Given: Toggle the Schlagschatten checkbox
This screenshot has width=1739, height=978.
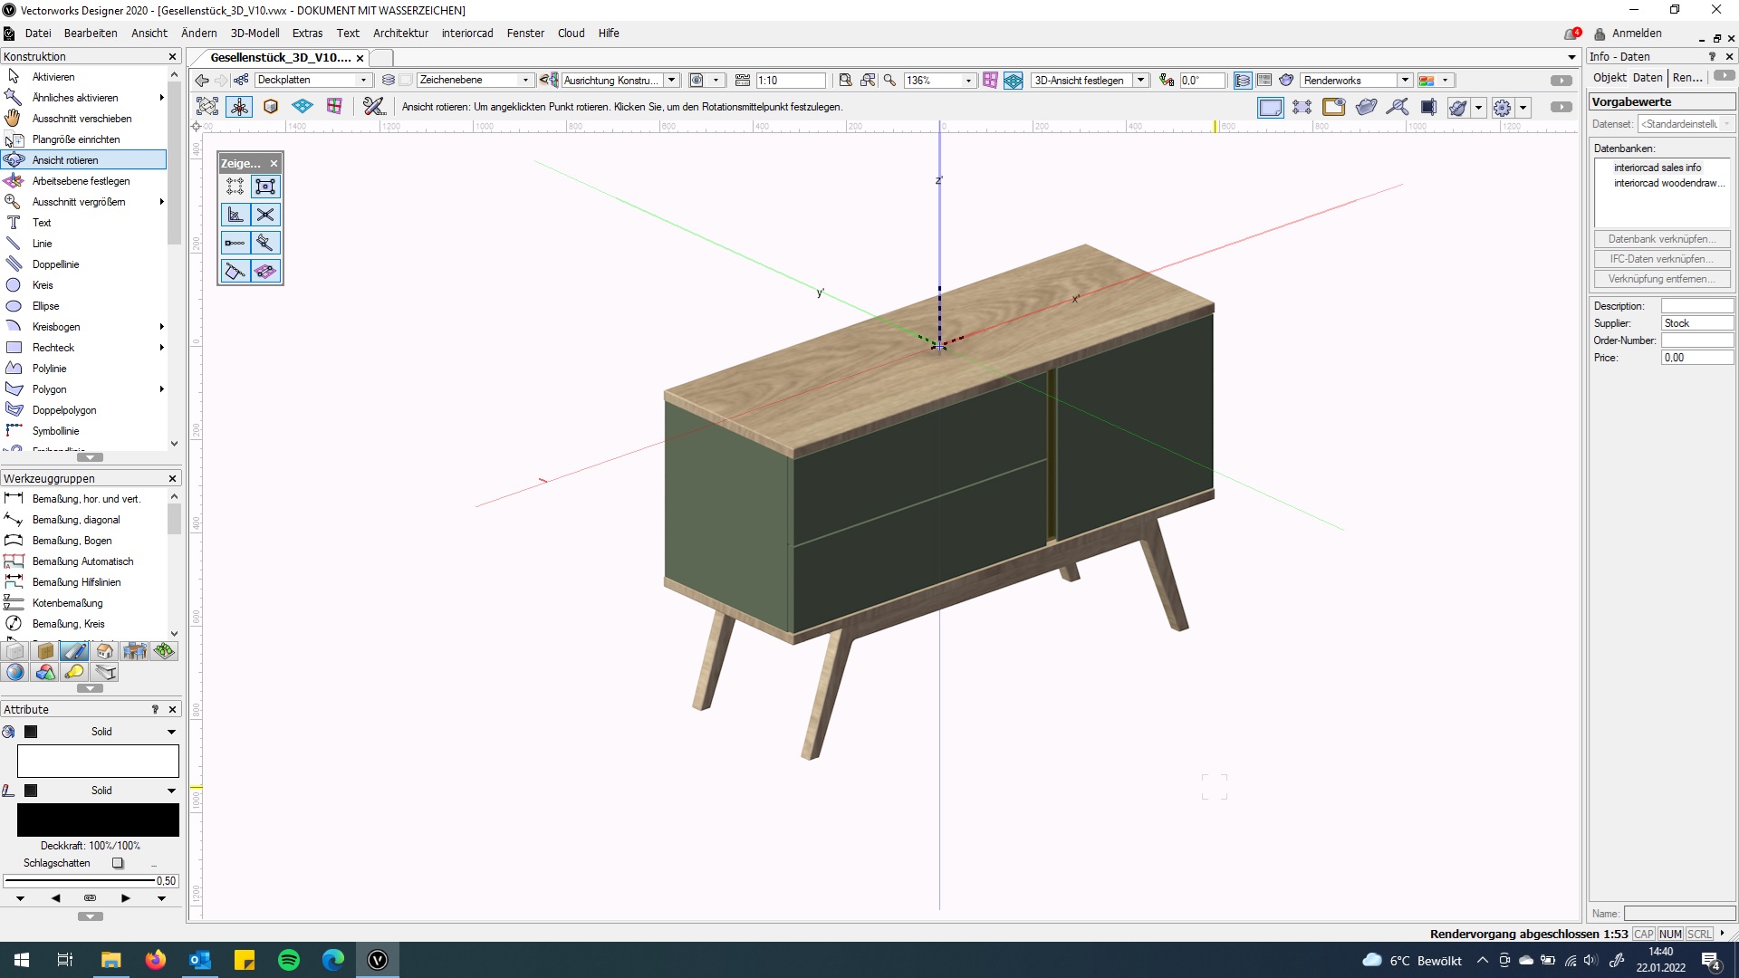Looking at the screenshot, I should point(118,863).
